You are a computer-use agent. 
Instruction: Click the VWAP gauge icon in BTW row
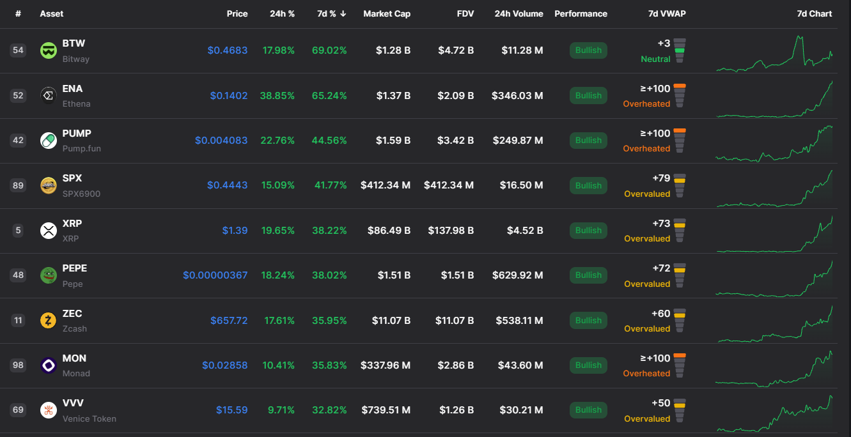(680, 50)
